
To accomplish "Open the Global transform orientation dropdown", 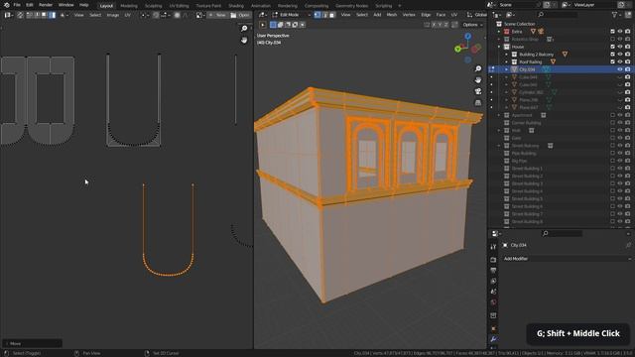I will coord(476,15).
